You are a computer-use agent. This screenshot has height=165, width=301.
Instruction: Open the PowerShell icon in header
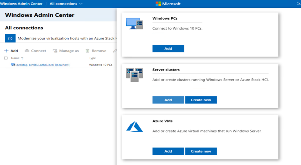[299, 4]
